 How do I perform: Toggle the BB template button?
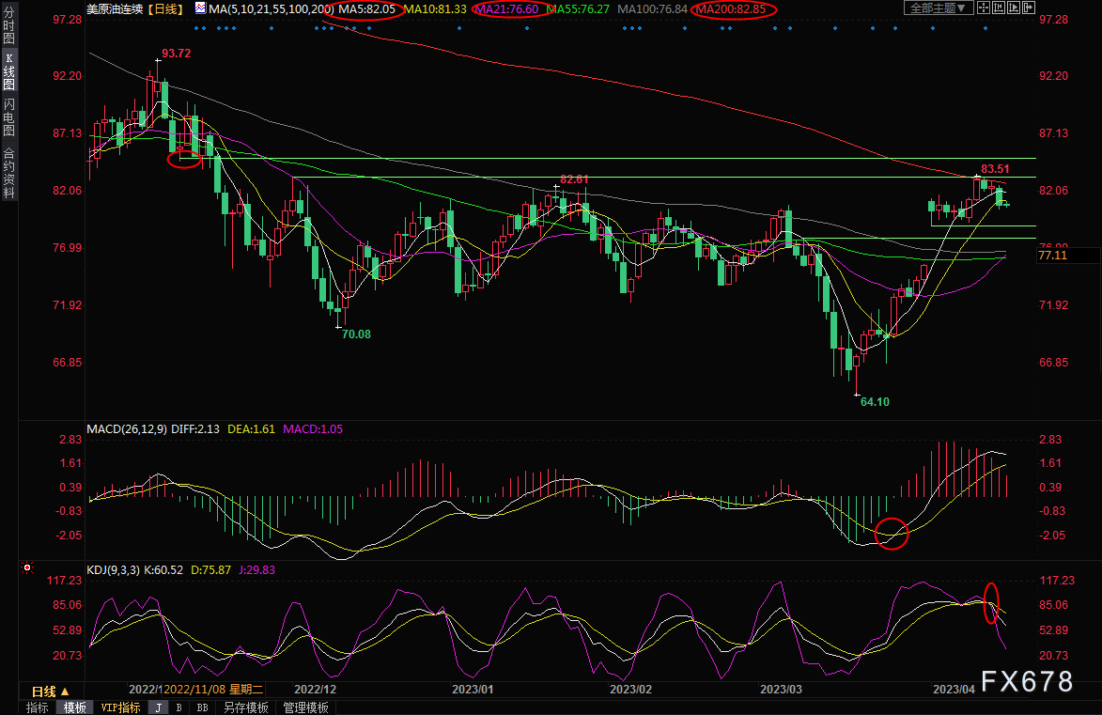[x=202, y=707]
